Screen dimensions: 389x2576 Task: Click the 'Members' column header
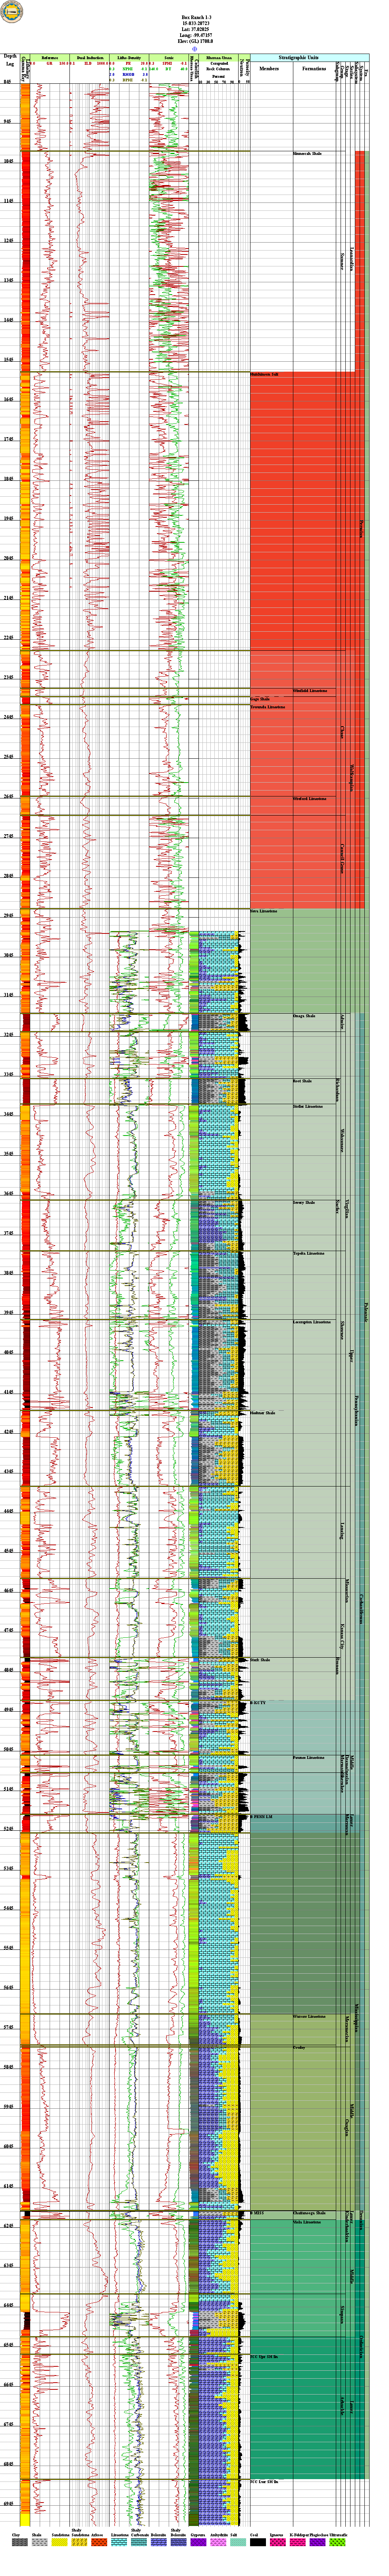click(x=270, y=69)
